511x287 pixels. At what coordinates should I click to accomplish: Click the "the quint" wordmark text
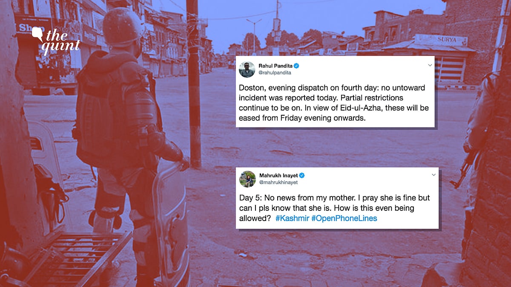pyautogui.click(x=62, y=40)
